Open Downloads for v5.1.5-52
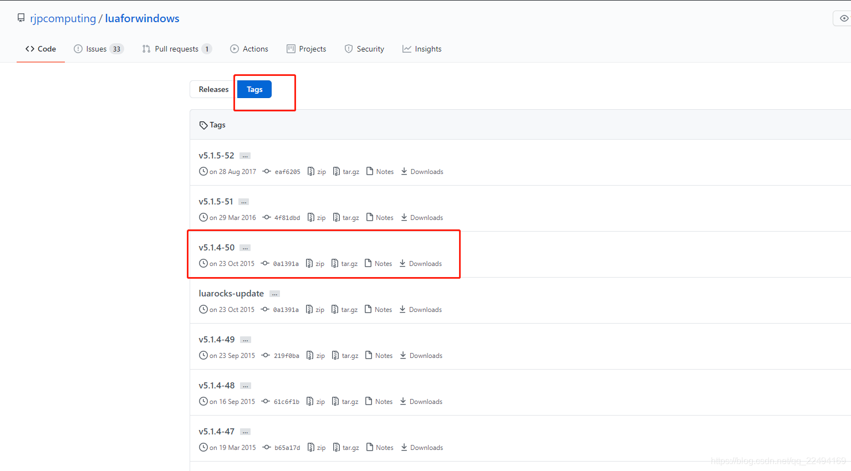 (422, 172)
